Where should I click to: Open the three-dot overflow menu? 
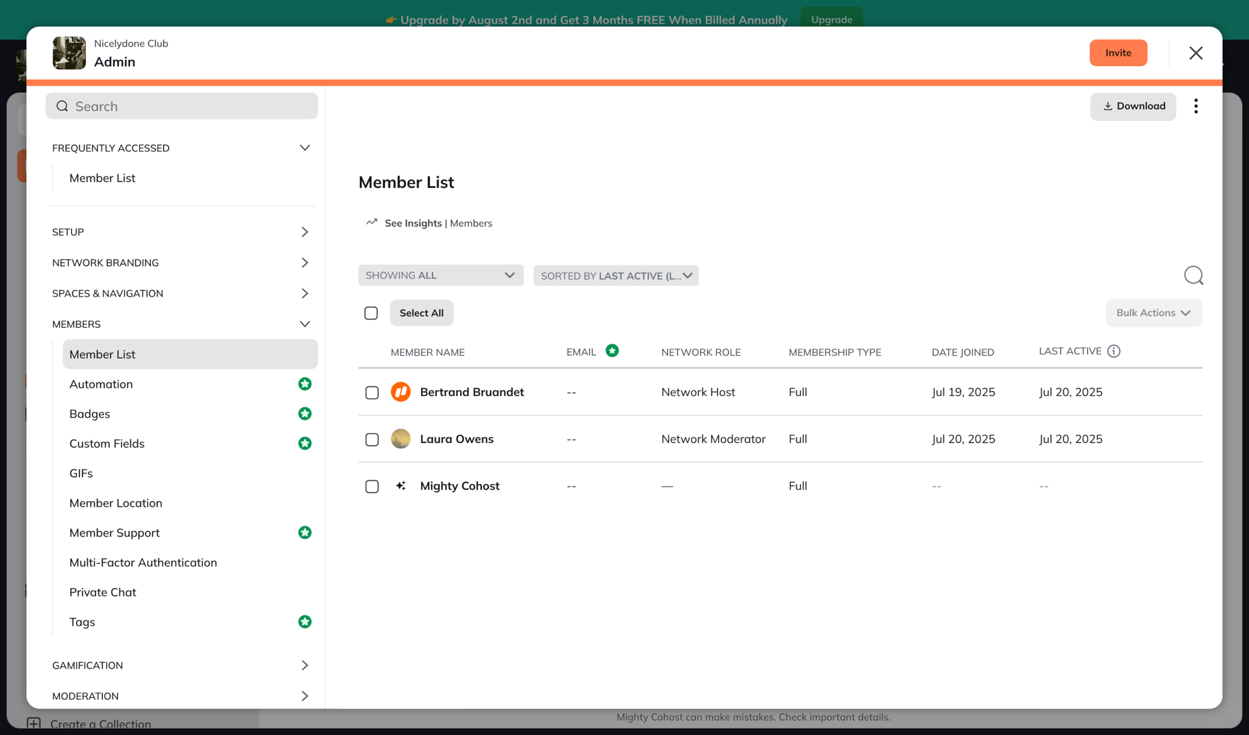pos(1196,106)
